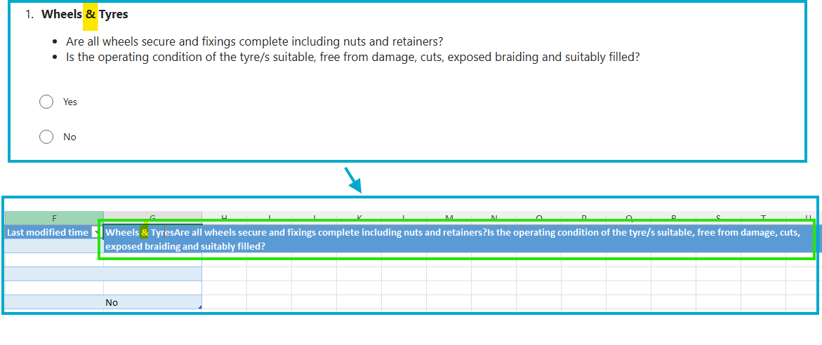
Task: Click the Last modified time header cell
Action: [x=54, y=232]
